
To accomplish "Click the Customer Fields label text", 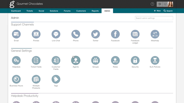I will (56, 68).
